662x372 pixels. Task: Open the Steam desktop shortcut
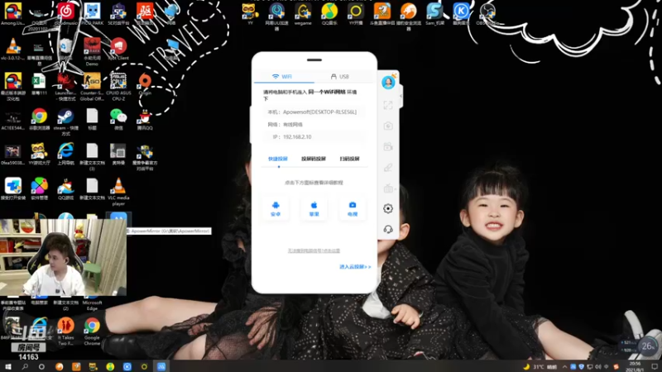(x=65, y=117)
